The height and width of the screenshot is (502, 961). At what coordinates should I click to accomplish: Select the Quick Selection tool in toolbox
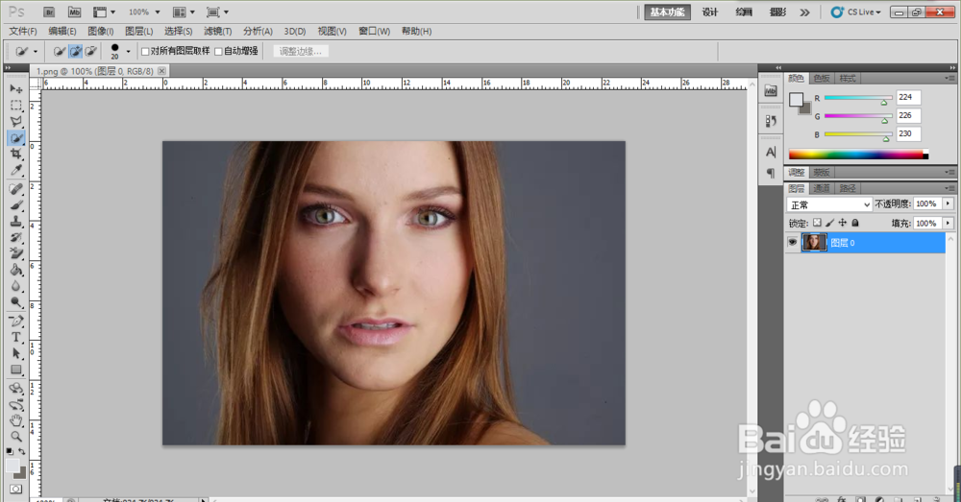tap(16, 138)
